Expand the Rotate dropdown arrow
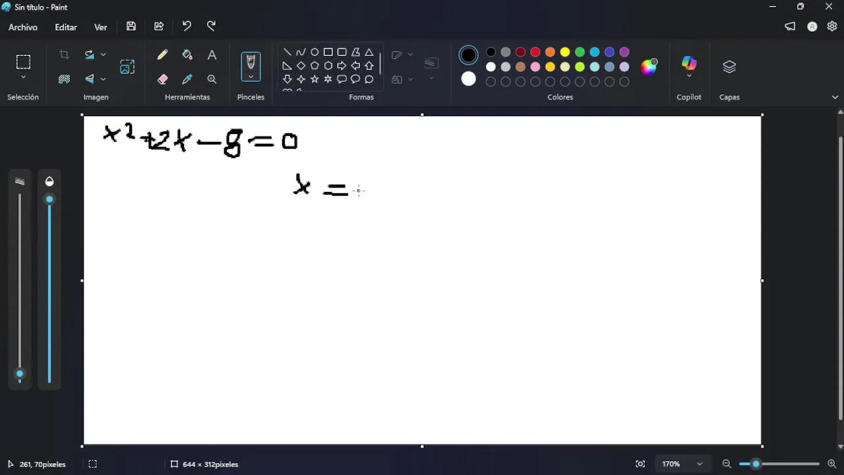This screenshot has height=475, width=844. click(x=104, y=55)
